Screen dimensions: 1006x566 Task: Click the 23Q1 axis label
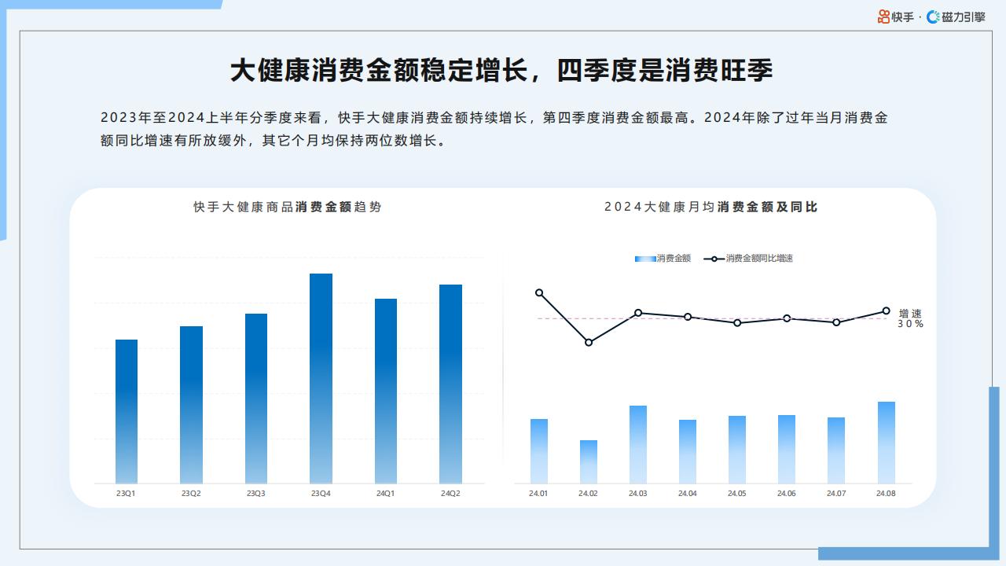coord(126,494)
